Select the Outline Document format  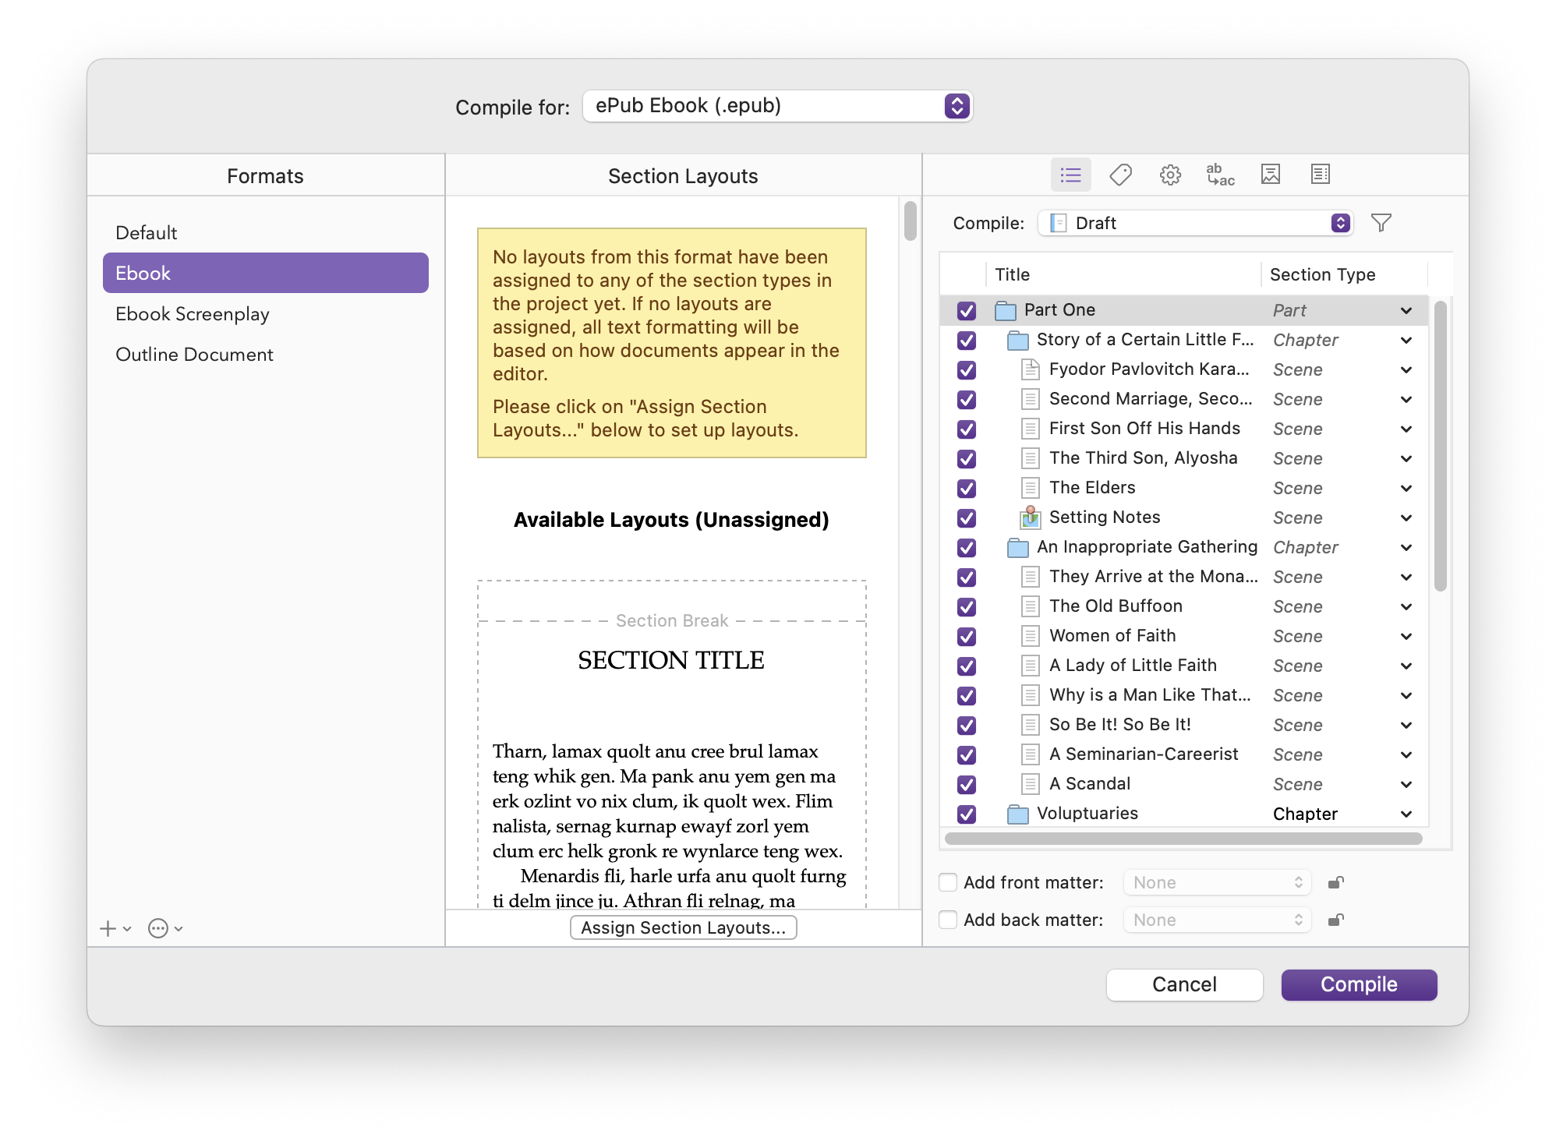point(194,355)
